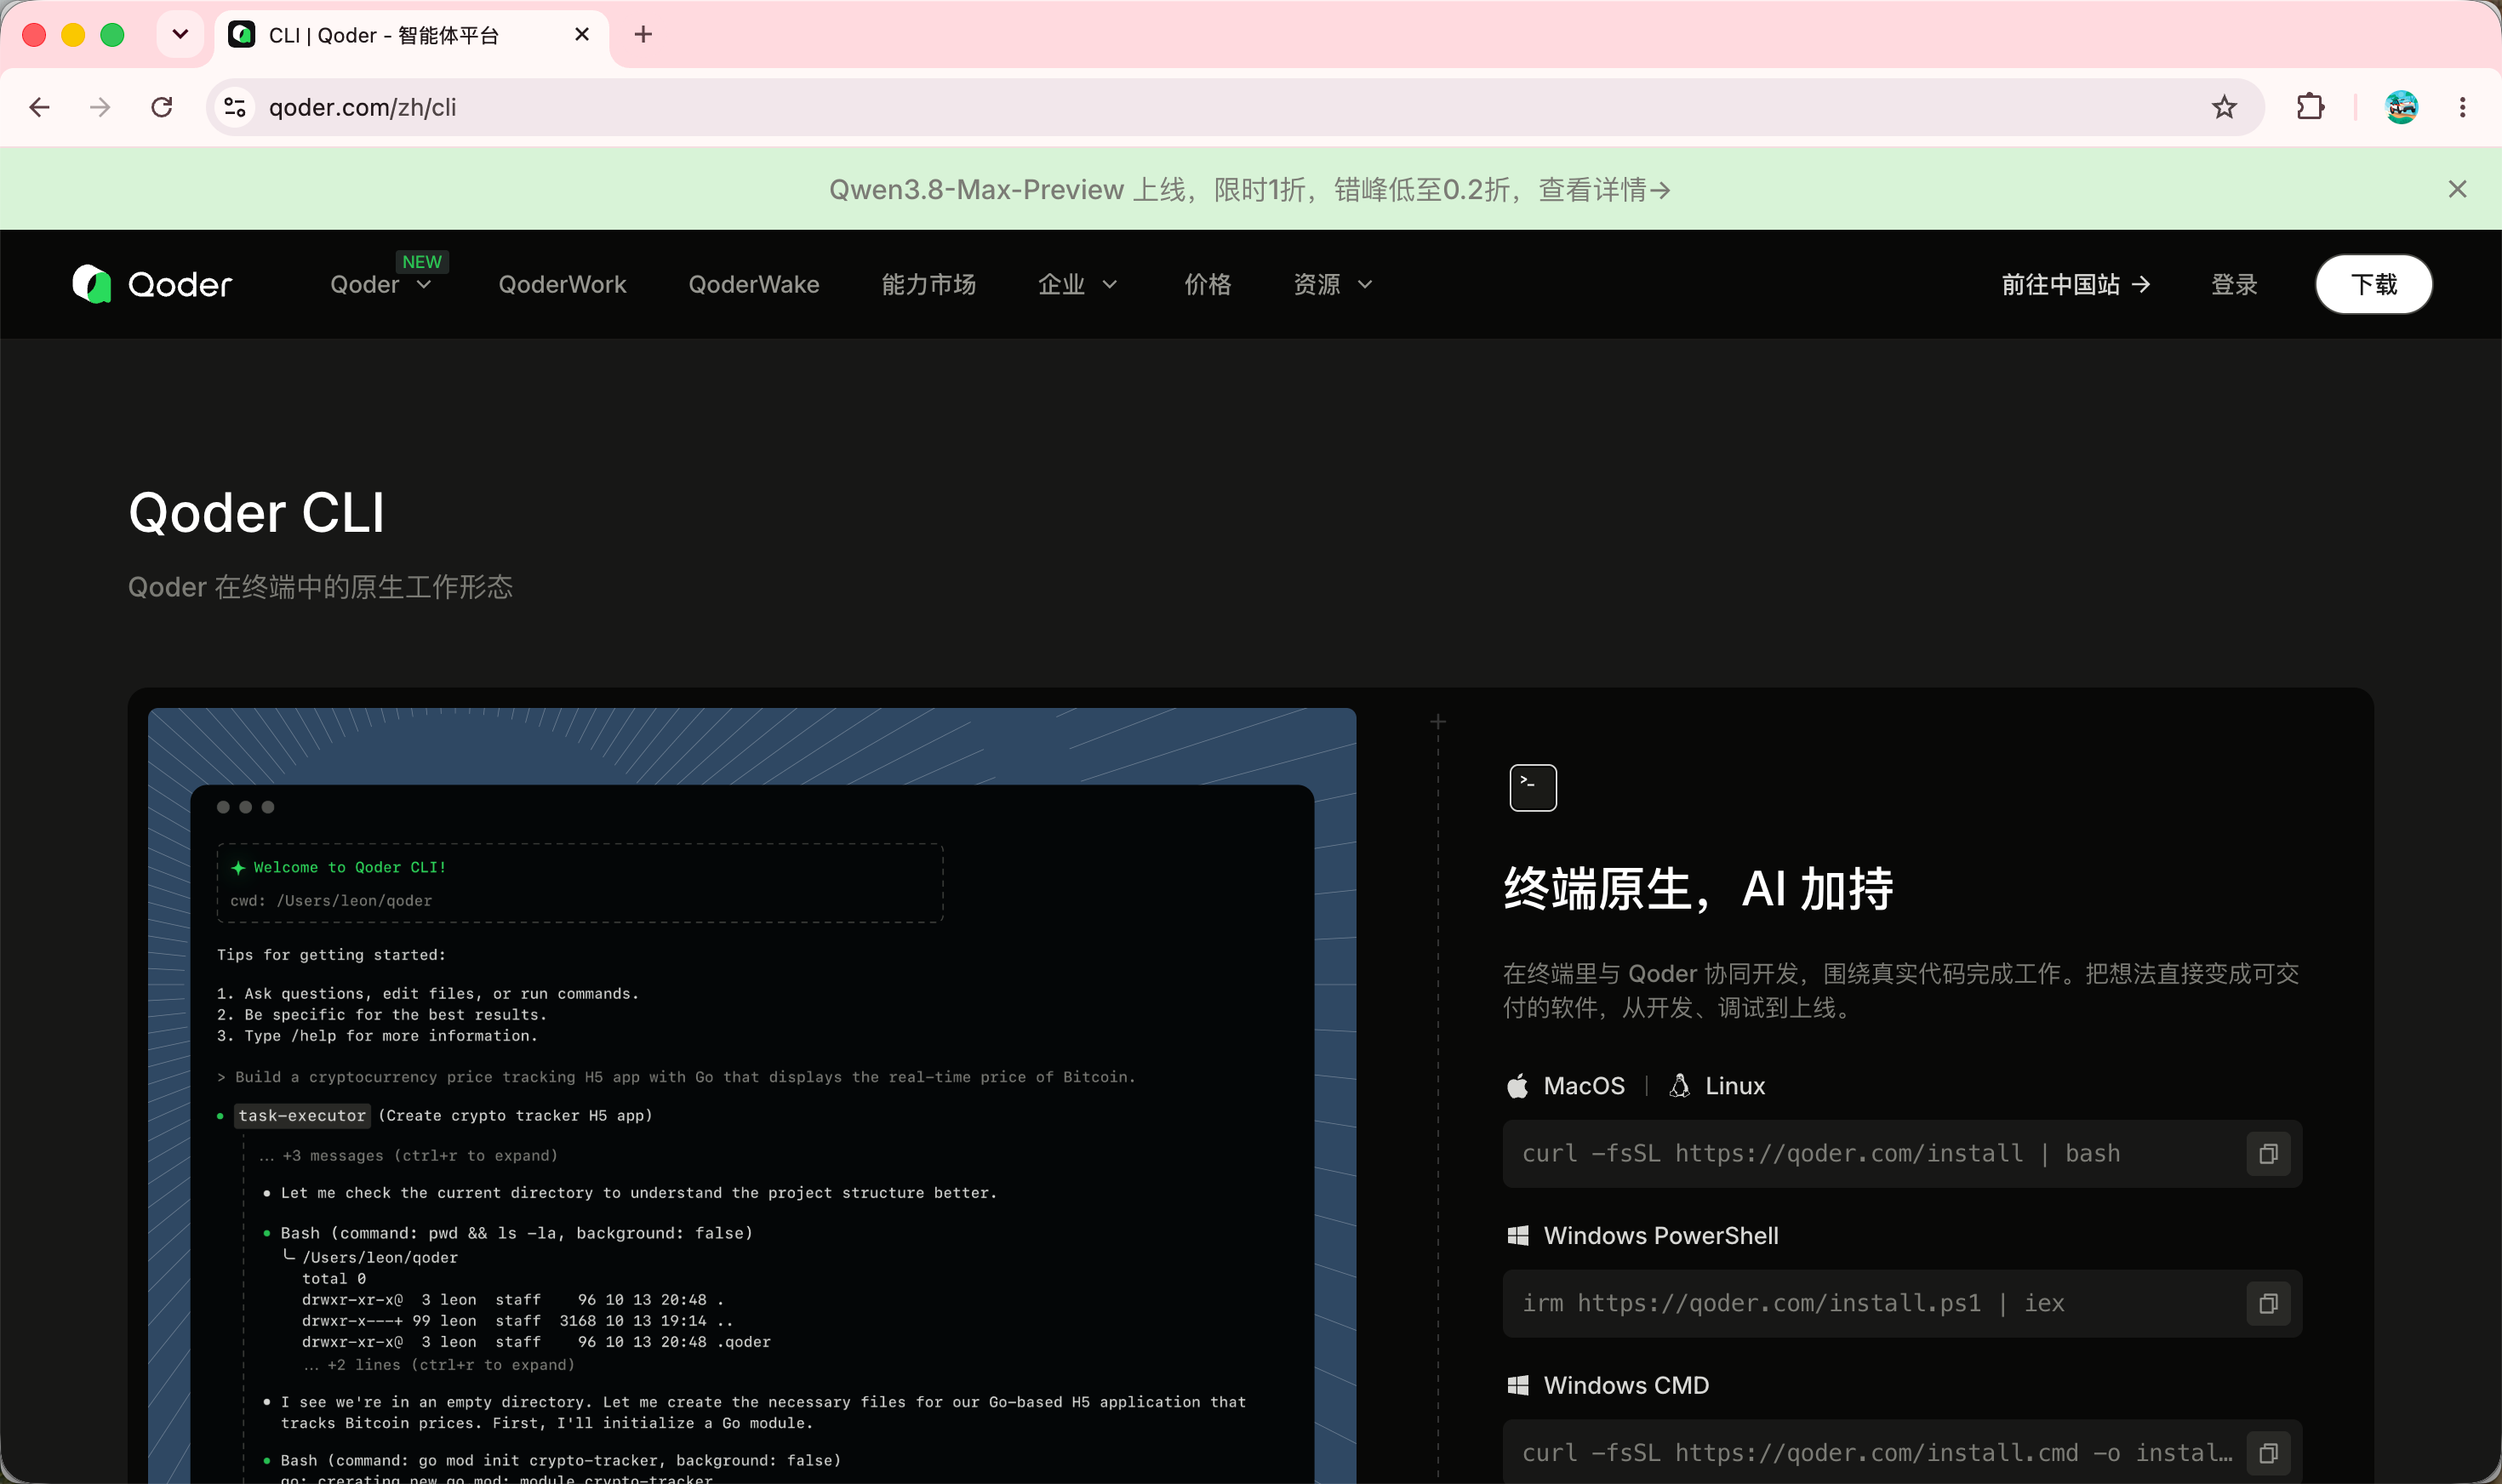Click the 下载 download button
The image size is (2502, 1484).
coord(2374,284)
